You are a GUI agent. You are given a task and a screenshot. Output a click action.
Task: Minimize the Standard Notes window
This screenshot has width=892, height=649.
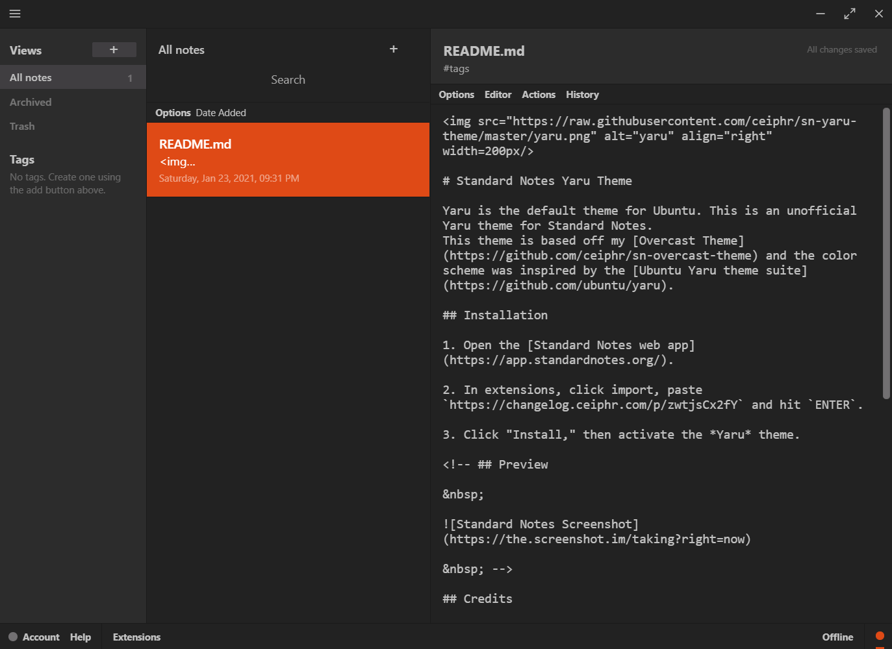pos(821,14)
